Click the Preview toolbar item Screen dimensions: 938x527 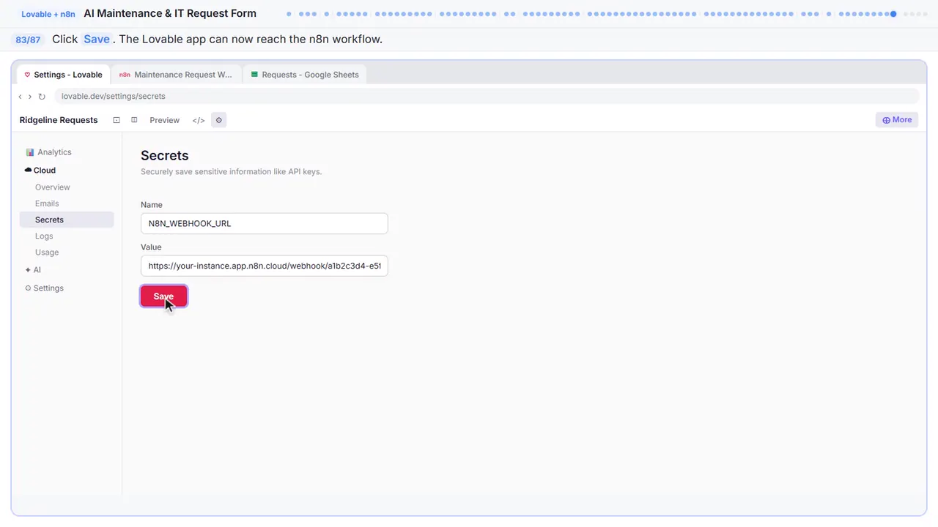tap(164, 120)
